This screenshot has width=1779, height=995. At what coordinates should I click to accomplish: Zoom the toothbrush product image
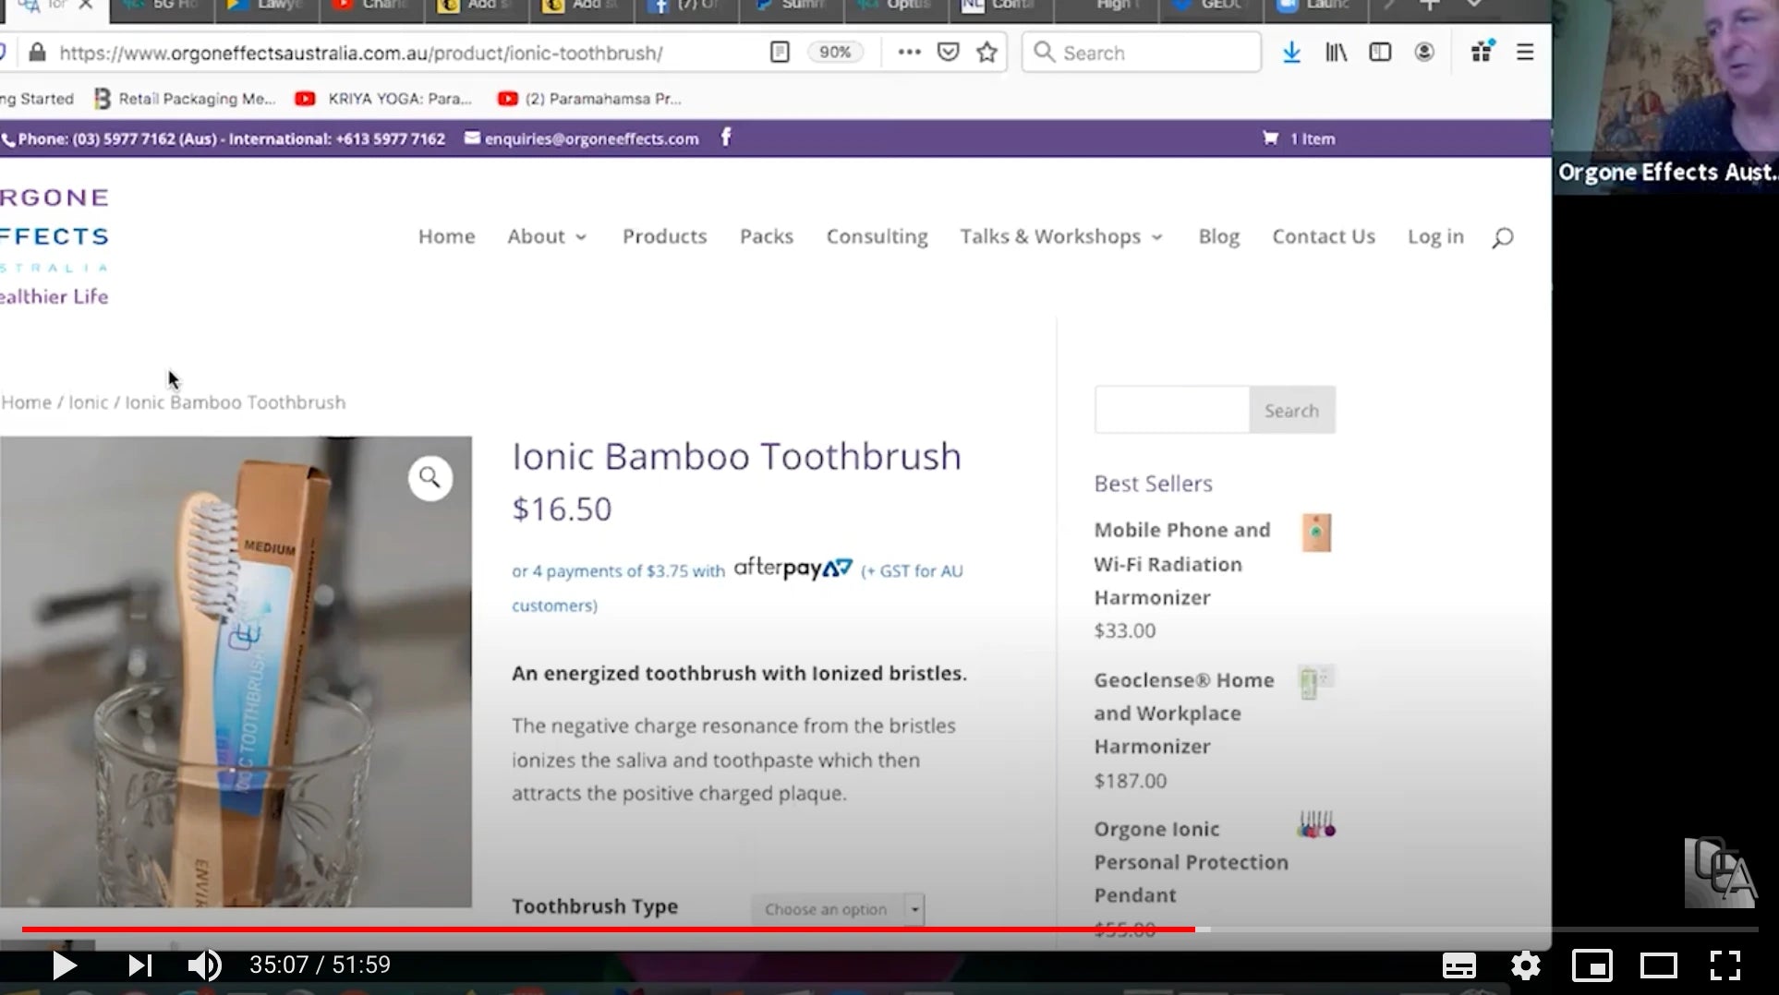[430, 478]
